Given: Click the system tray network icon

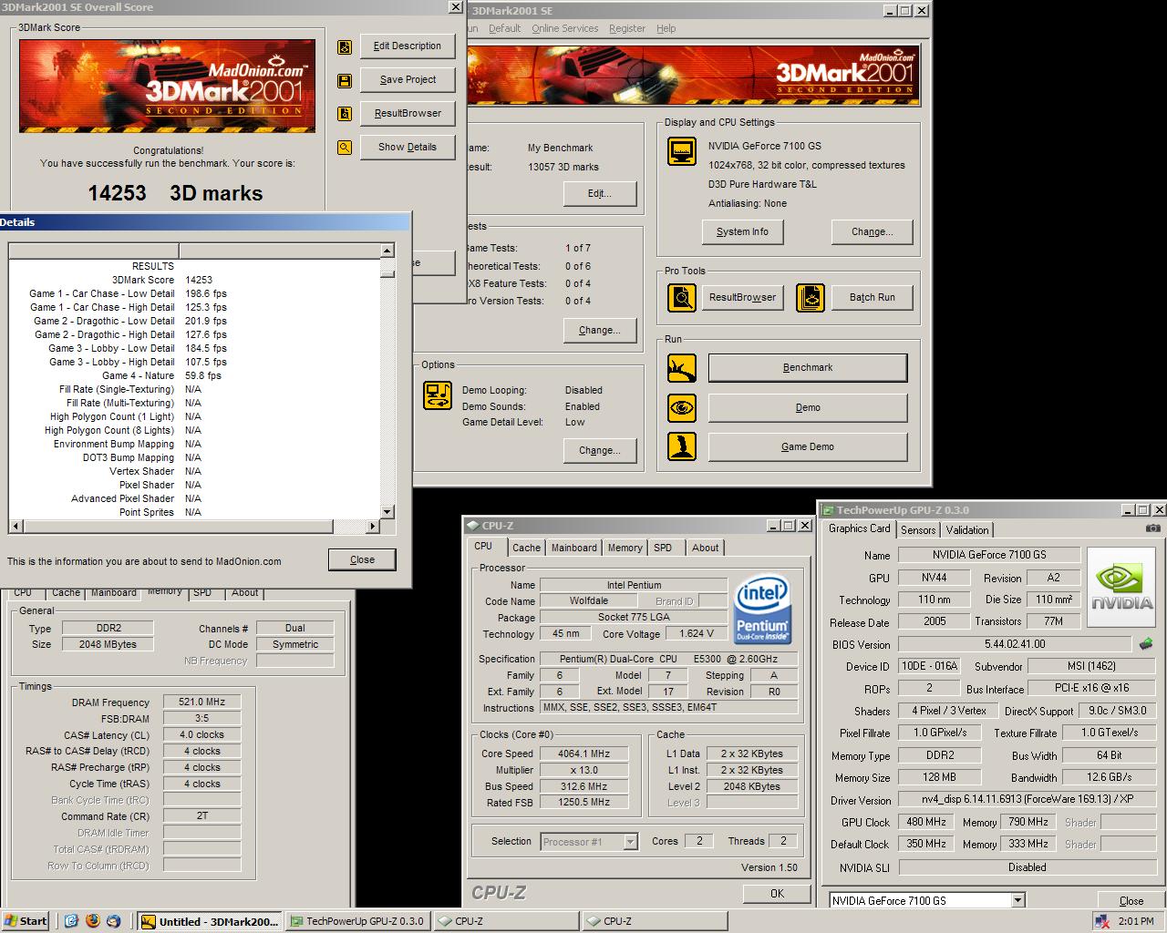Looking at the screenshot, I should click(1102, 921).
